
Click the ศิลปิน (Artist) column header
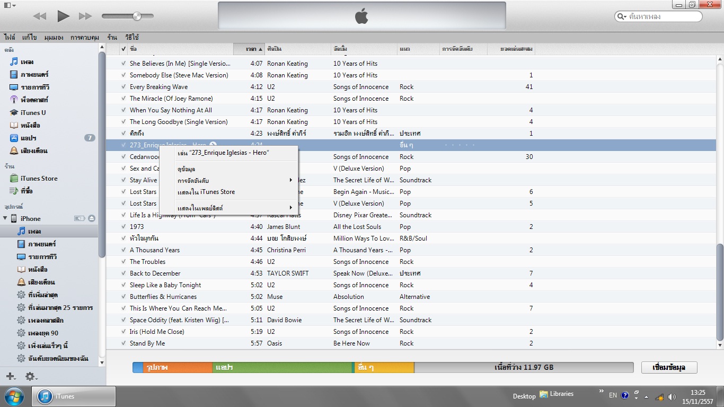click(x=298, y=49)
